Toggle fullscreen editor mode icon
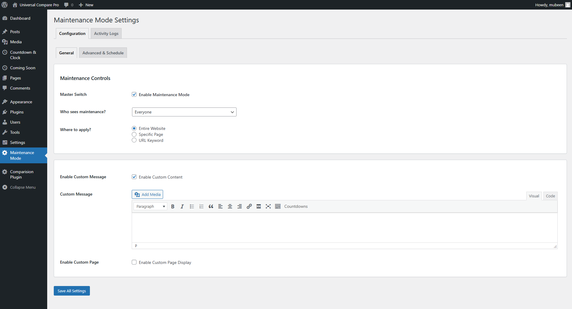 click(x=268, y=207)
